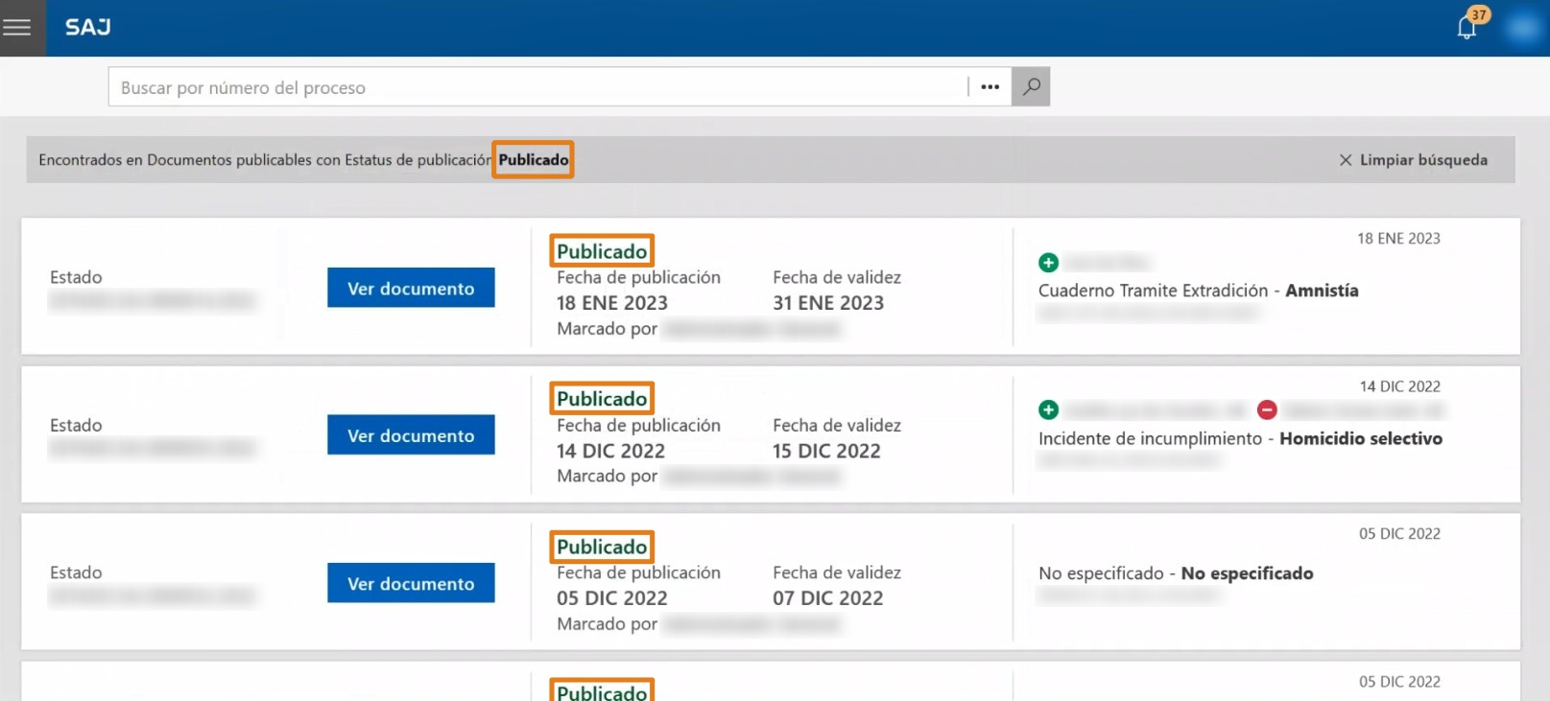Click the SAJ logo
The width and height of the screenshot is (1550, 701).
pyautogui.click(x=88, y=28)
